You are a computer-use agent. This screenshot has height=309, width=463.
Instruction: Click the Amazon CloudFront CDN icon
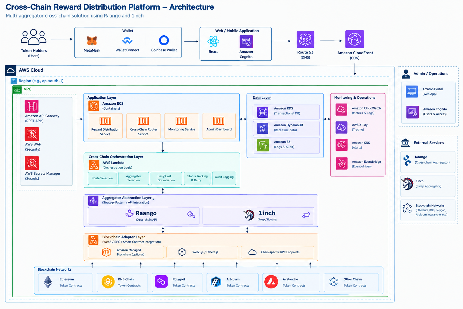[355, 39]
